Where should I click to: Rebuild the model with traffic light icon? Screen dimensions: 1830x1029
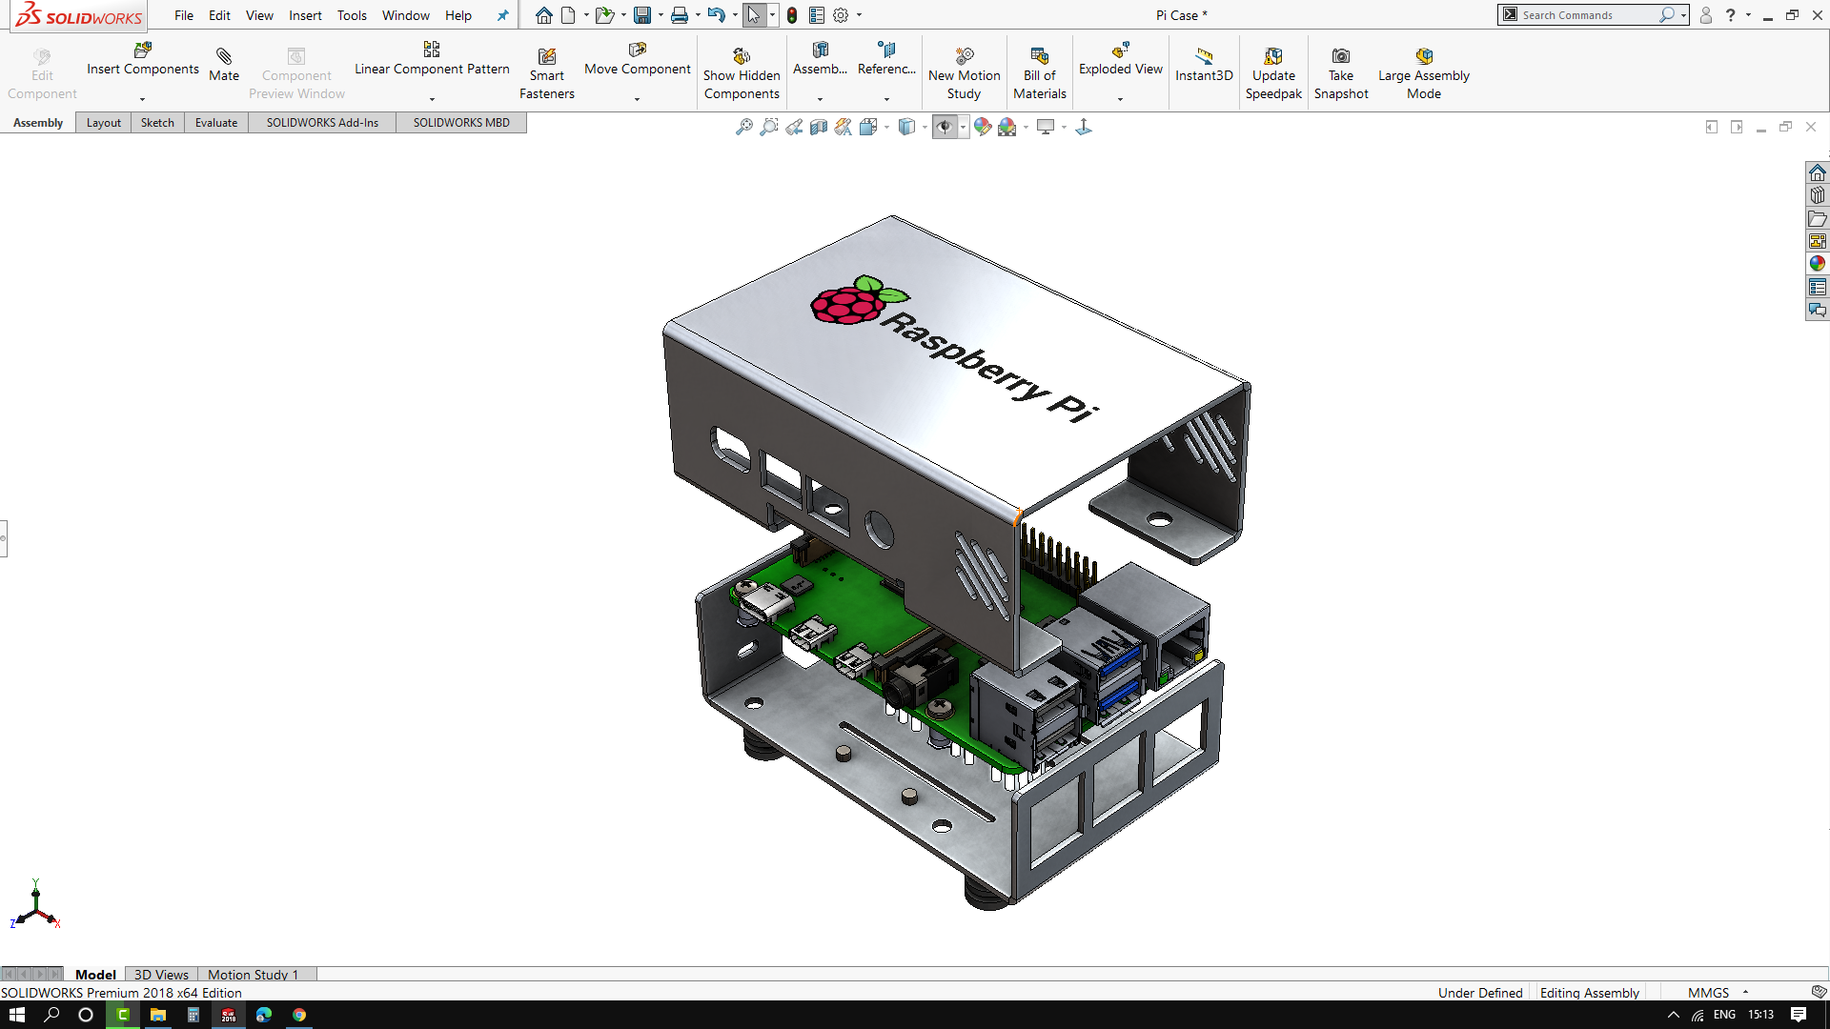coord(792,15)
